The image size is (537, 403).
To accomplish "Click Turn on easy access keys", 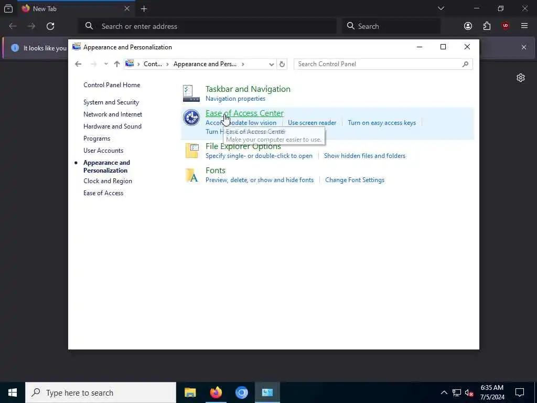I will [382, 123].
